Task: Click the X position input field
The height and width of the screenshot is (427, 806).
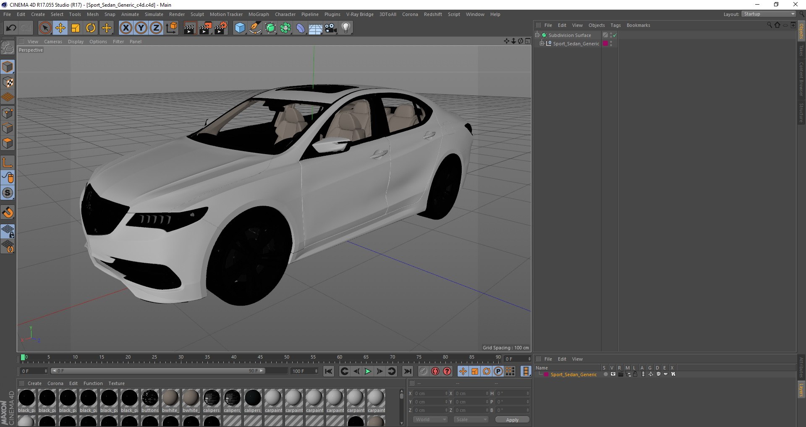Action: 431,393
